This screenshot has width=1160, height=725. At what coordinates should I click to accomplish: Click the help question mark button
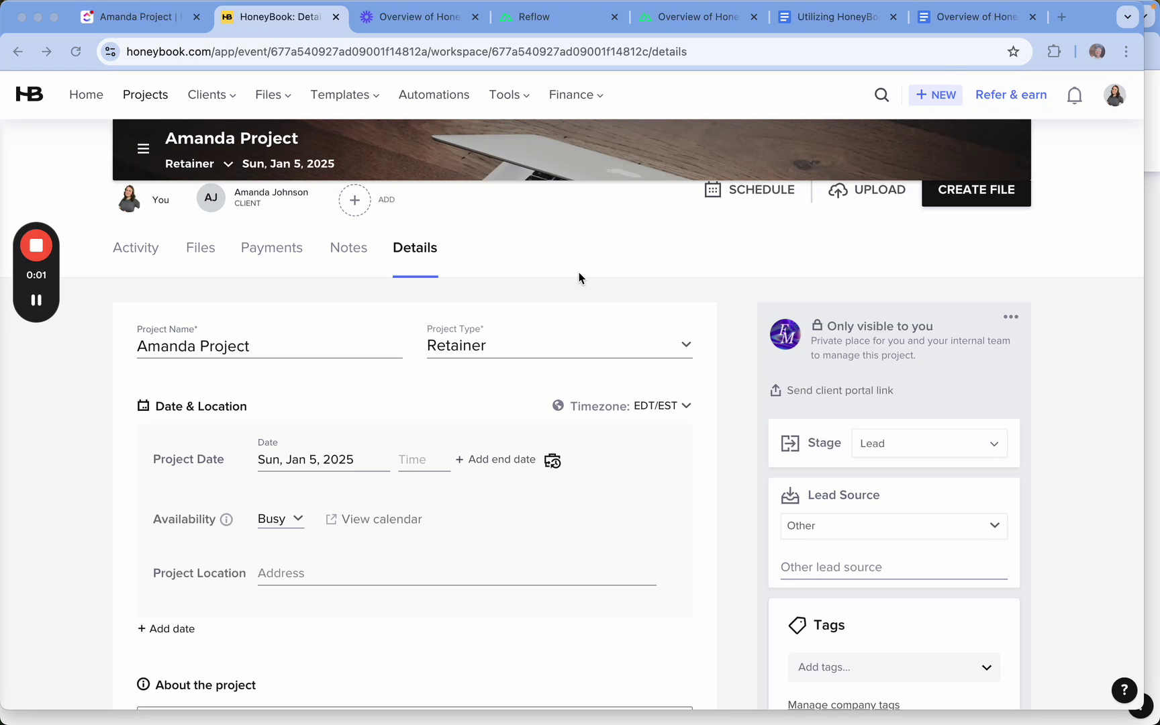point(1124,689)
